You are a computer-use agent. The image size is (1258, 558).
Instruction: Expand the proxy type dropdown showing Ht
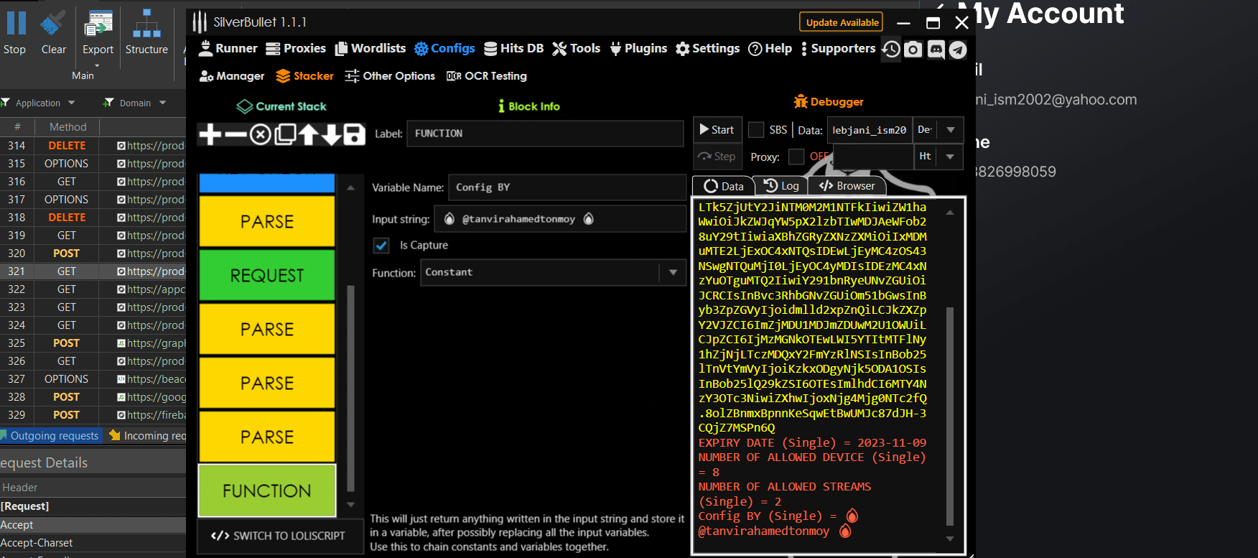click(x=951, y=157)
